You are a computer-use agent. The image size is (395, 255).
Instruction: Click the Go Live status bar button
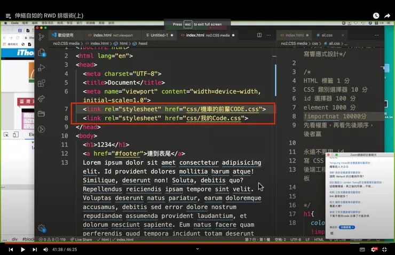tap(337, 240)
